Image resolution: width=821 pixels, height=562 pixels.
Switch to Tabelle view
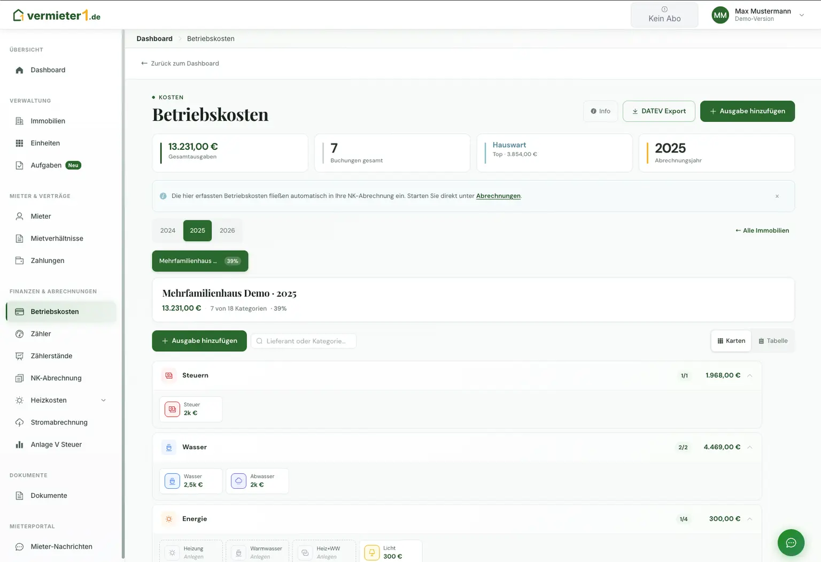[773, 341]
